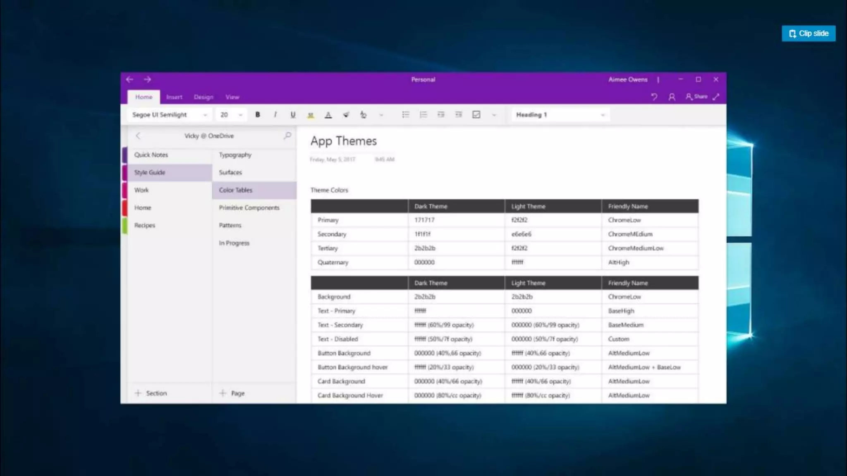
Task: Open the Primitive Components page
Action: (254, 207)
